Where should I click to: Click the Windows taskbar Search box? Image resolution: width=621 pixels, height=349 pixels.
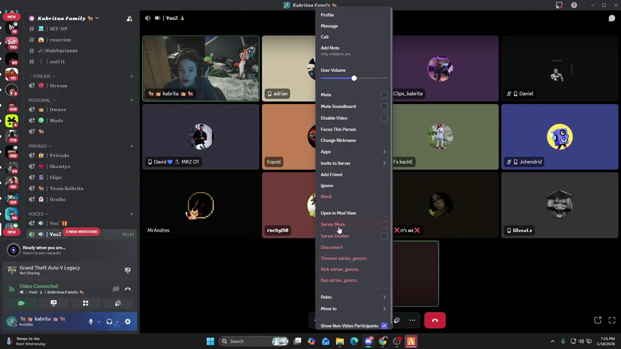pos(254,341)
